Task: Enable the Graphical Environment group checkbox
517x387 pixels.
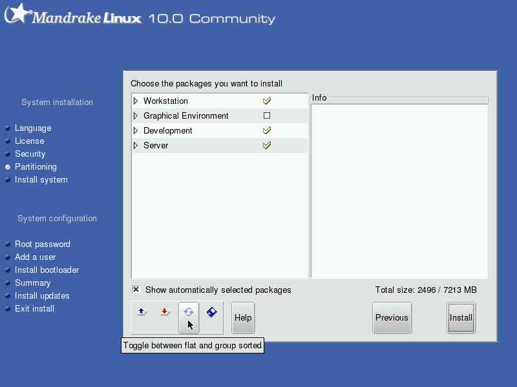Action: [x=267, y=115]
